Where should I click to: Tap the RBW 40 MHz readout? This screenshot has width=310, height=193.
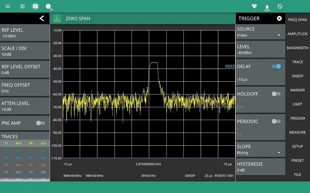pyautogui.click(x=72, y=176)
